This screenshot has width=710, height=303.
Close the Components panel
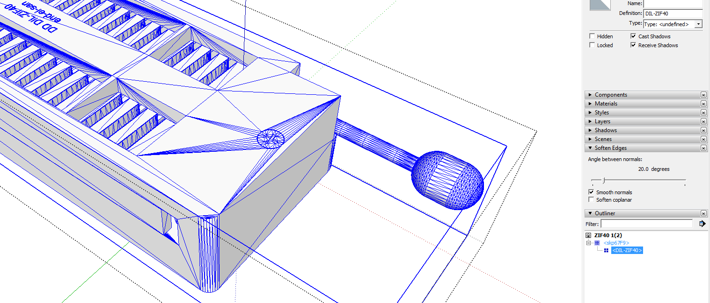click(703, 95)
